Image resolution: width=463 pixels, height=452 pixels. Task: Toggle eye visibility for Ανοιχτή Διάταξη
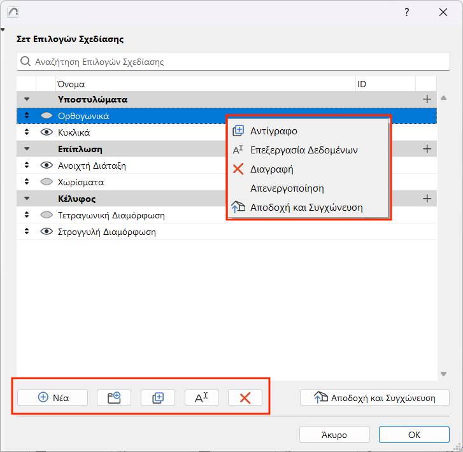pyautogui.click(x=46, y=166)
